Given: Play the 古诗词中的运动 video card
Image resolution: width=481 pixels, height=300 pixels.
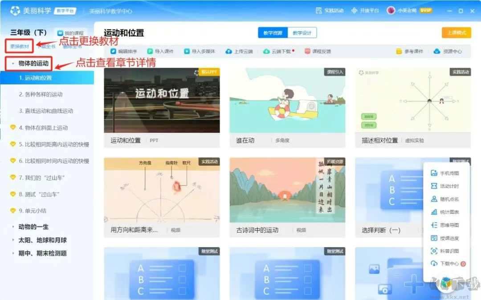Looking at the screenshot, I should pos(287,197).
